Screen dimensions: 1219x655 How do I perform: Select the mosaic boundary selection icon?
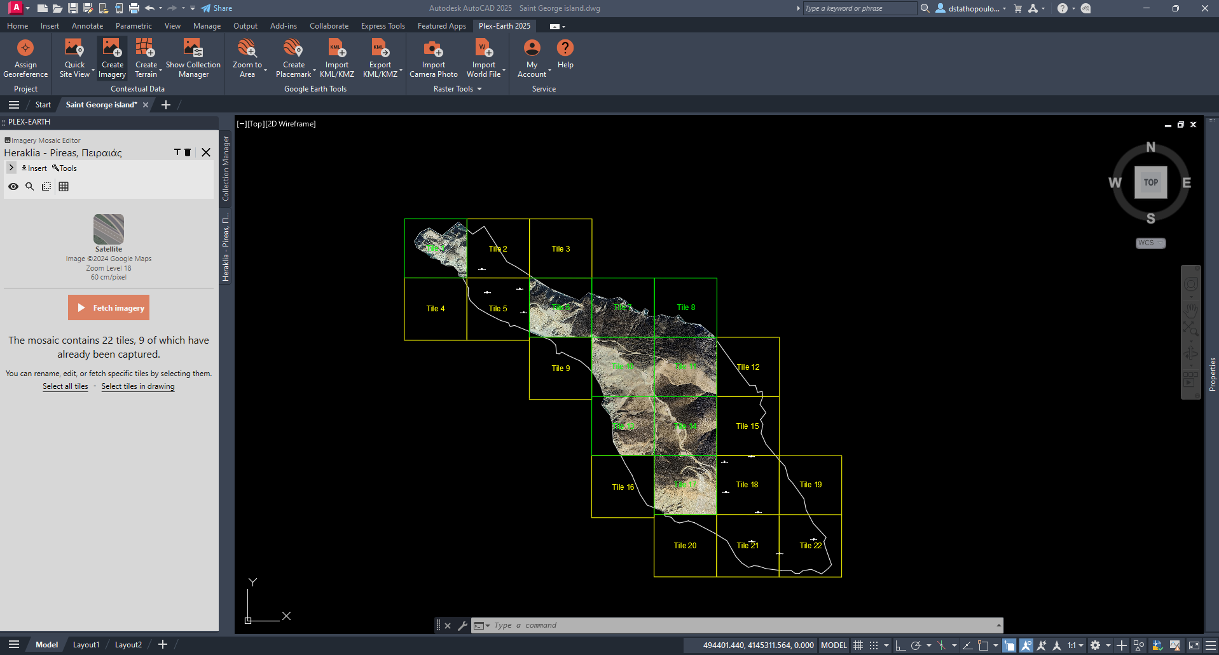[46, 186]
